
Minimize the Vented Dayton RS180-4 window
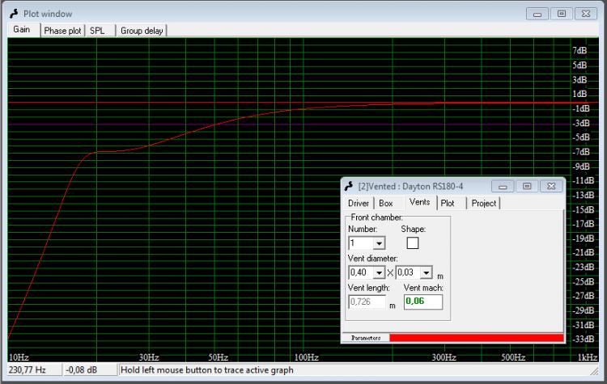click(502, 186)
